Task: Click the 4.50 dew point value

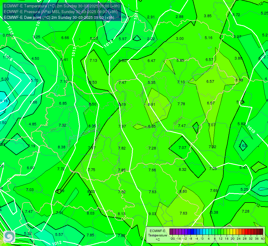Action: [35, 58]
